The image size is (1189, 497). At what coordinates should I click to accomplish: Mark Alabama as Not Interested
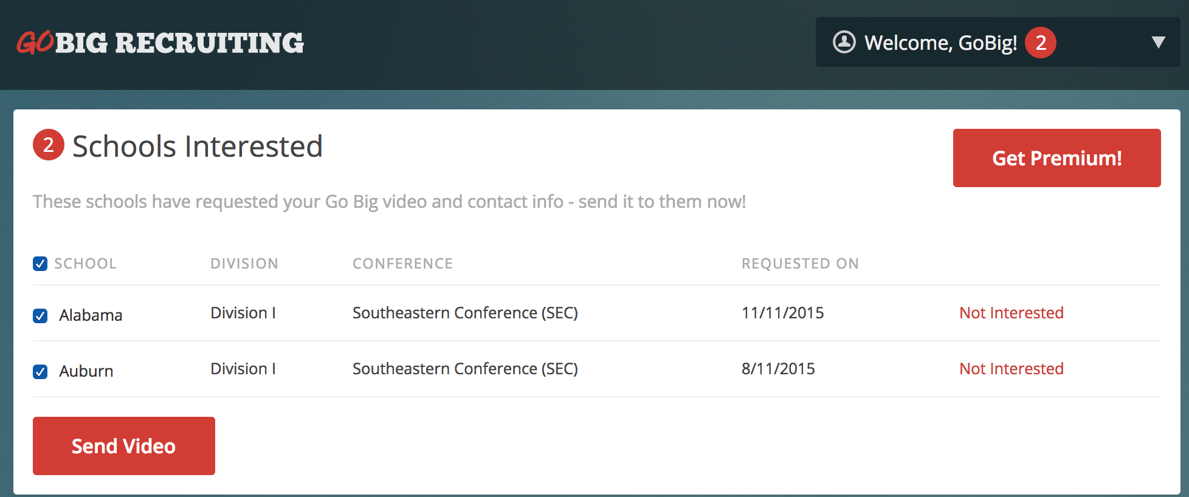point(1012,313)
